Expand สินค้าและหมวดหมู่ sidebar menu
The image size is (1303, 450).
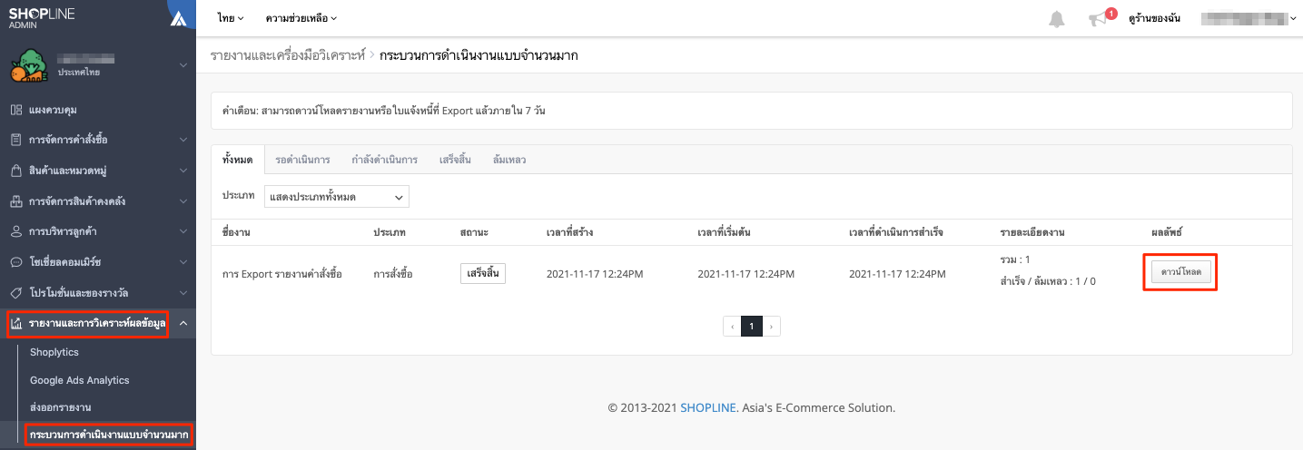click(183, 171)
